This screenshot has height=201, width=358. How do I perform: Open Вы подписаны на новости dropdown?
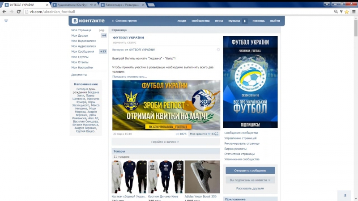pos(250,180)
